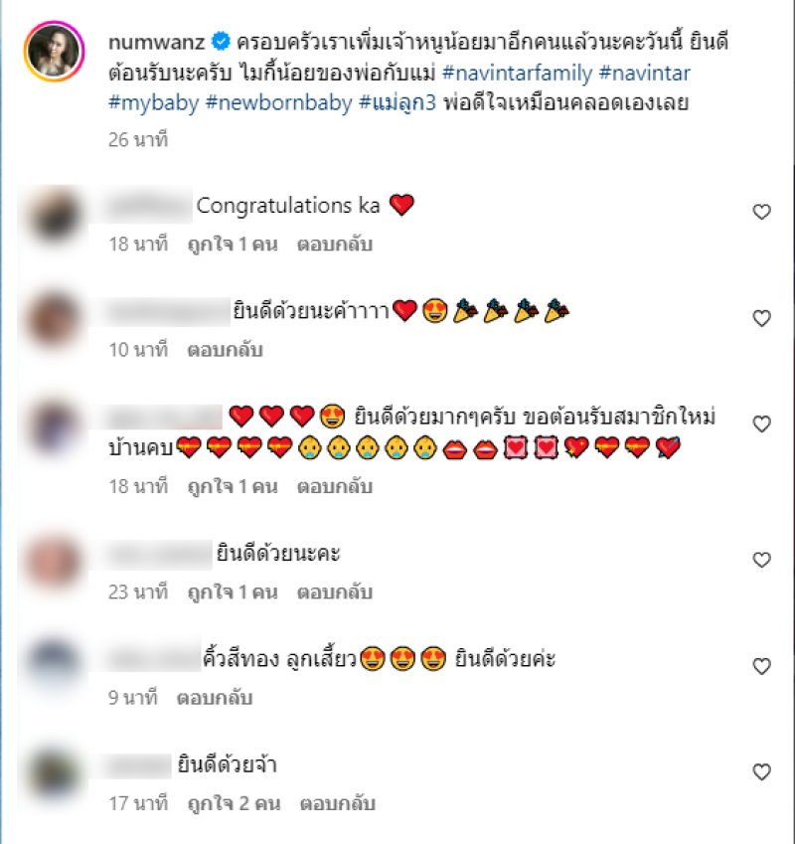Open numwanz profile picture story
The width and height of the screenshot is (795, 844).
tap(54, 51)
